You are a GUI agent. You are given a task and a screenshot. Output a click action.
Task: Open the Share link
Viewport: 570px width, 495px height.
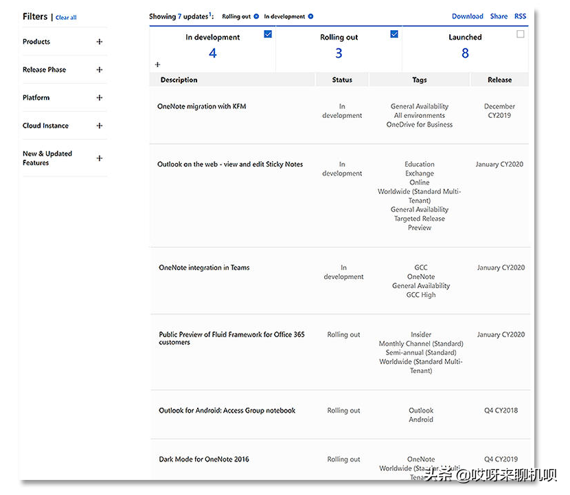tap(499, 16)
